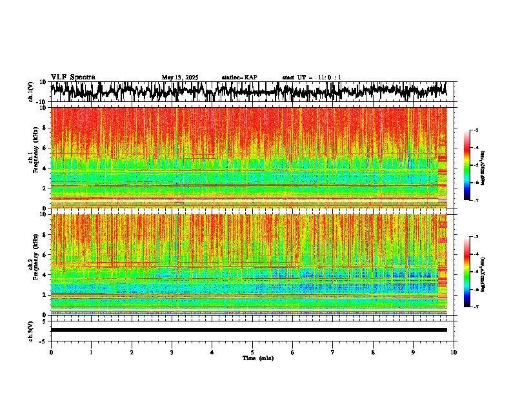Screen dimensions: 511x395
Task: Click the "8" kHz tick on ch.1 spectrogram axis
Action: pos(45,128)
